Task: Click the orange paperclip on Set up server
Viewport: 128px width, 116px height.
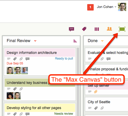Action: [96, 92]
